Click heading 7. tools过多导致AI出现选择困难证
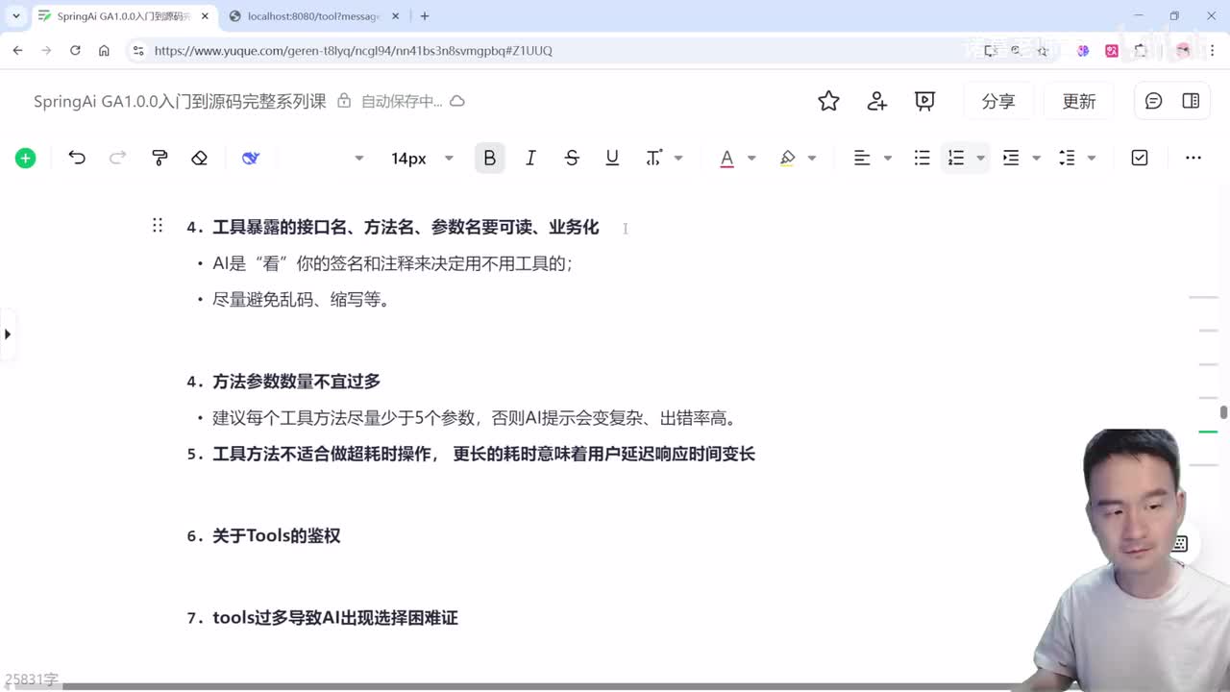The image size is (1230, 692). [x=322, y=617]
